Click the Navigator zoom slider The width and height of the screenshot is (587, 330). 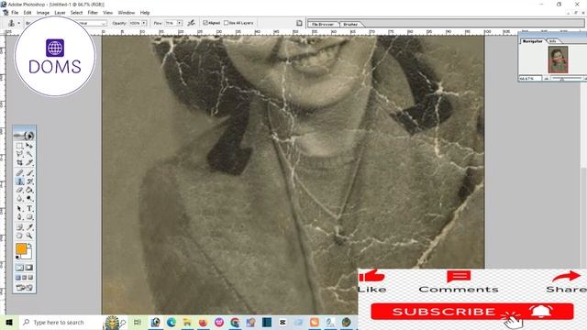(x=568, y=79)
